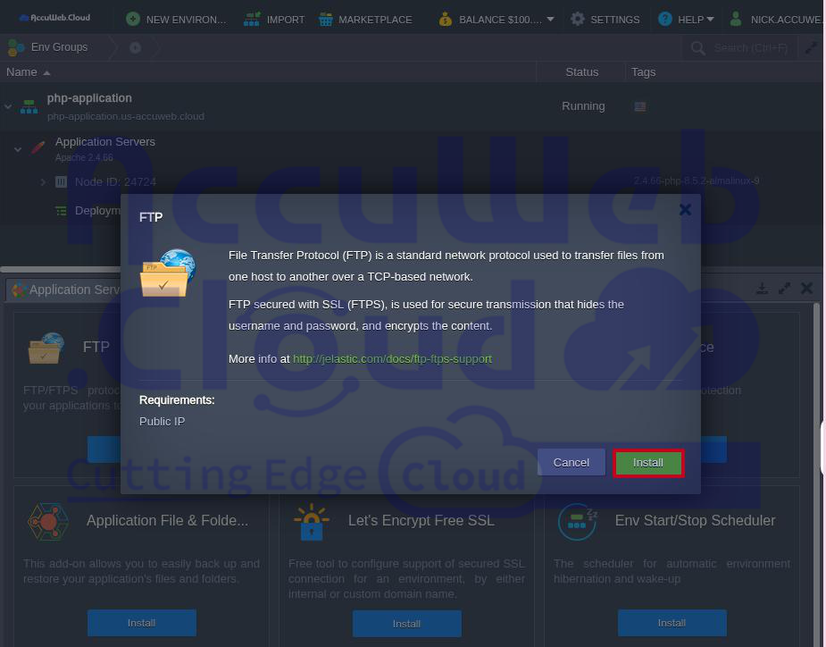The height and width of the screenshot is (647, 826).
Task: Click the New Environment toolbar icon
Action: coord(133,19)
